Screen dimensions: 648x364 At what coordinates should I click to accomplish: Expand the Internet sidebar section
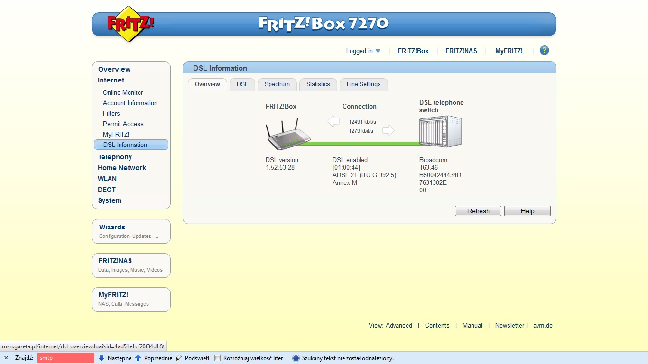pyautogui.click(x=111, y=80)
